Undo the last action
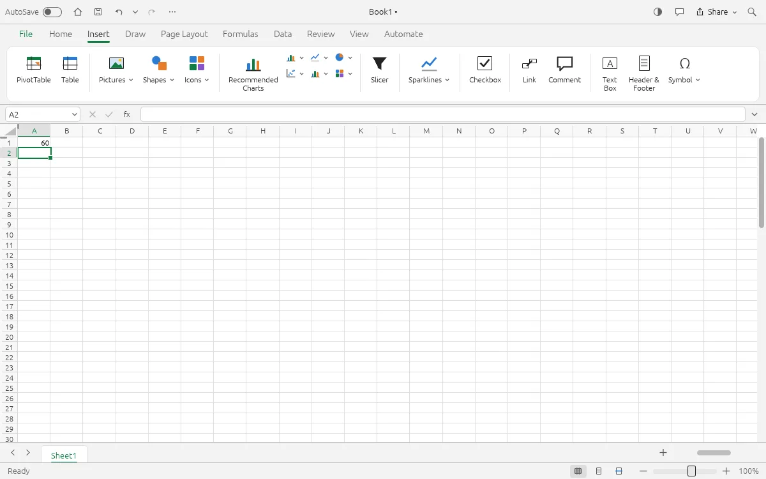This screenshot has height=479, width=766. [x=119, y=12]
